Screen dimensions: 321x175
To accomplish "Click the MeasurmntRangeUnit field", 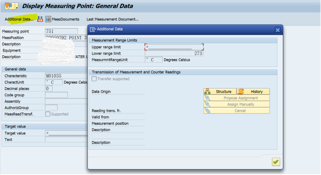I will coord(153,60).
